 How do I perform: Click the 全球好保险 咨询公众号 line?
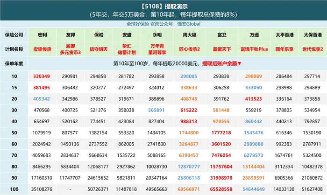tap(163, 24)
